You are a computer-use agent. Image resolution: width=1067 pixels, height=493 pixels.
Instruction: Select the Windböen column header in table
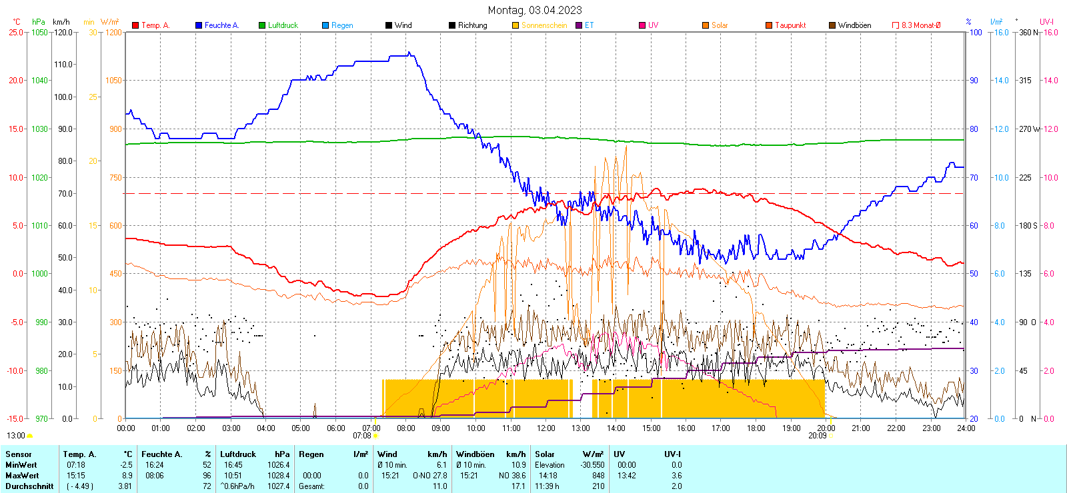tap(475, 454)
